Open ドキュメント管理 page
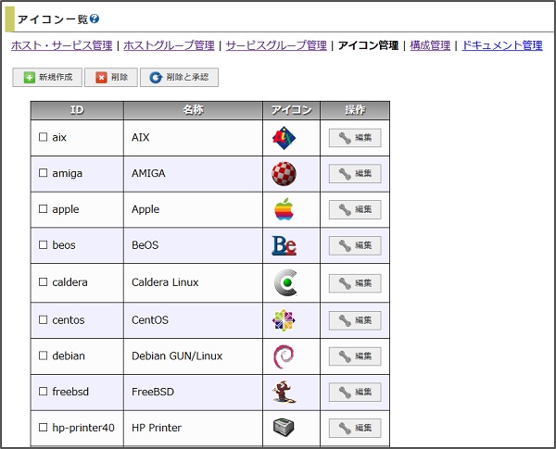This screenshot has height=449, width=556. pyautogui.click(x=502, y=45)
